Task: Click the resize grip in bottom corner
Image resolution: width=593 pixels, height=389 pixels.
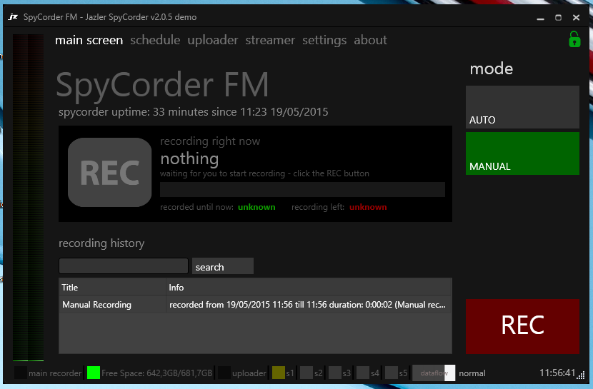Action: click(581, 375)
